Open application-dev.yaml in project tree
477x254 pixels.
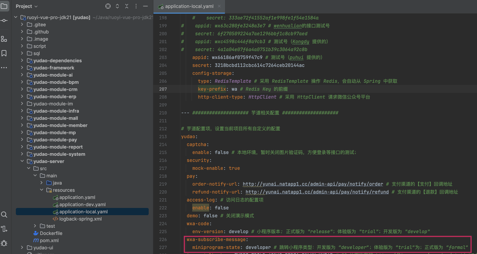click(82, 204)
